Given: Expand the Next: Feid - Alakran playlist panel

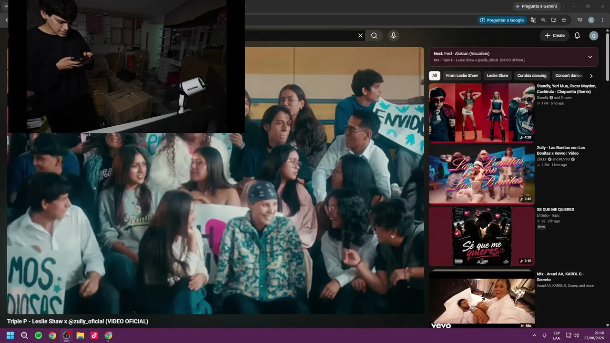Looking at the screenshot, I should click(590, 57).
